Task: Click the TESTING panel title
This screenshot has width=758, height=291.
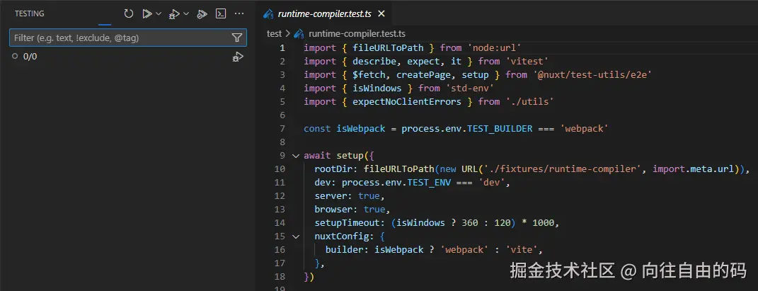Action: 30,13
